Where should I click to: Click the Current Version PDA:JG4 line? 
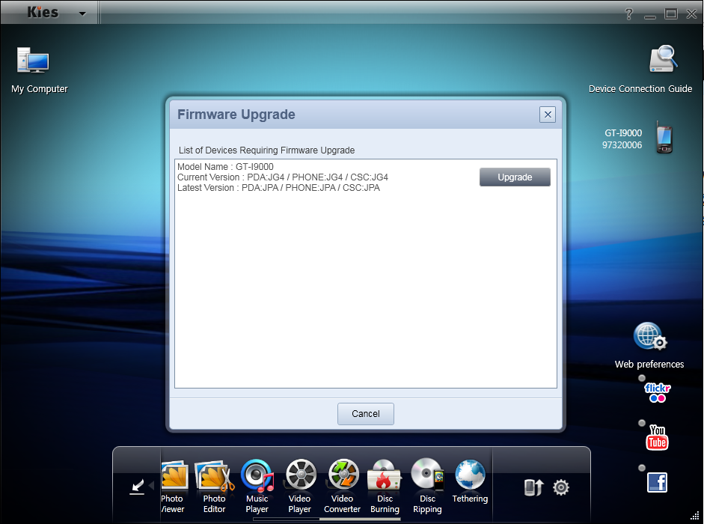283,177
